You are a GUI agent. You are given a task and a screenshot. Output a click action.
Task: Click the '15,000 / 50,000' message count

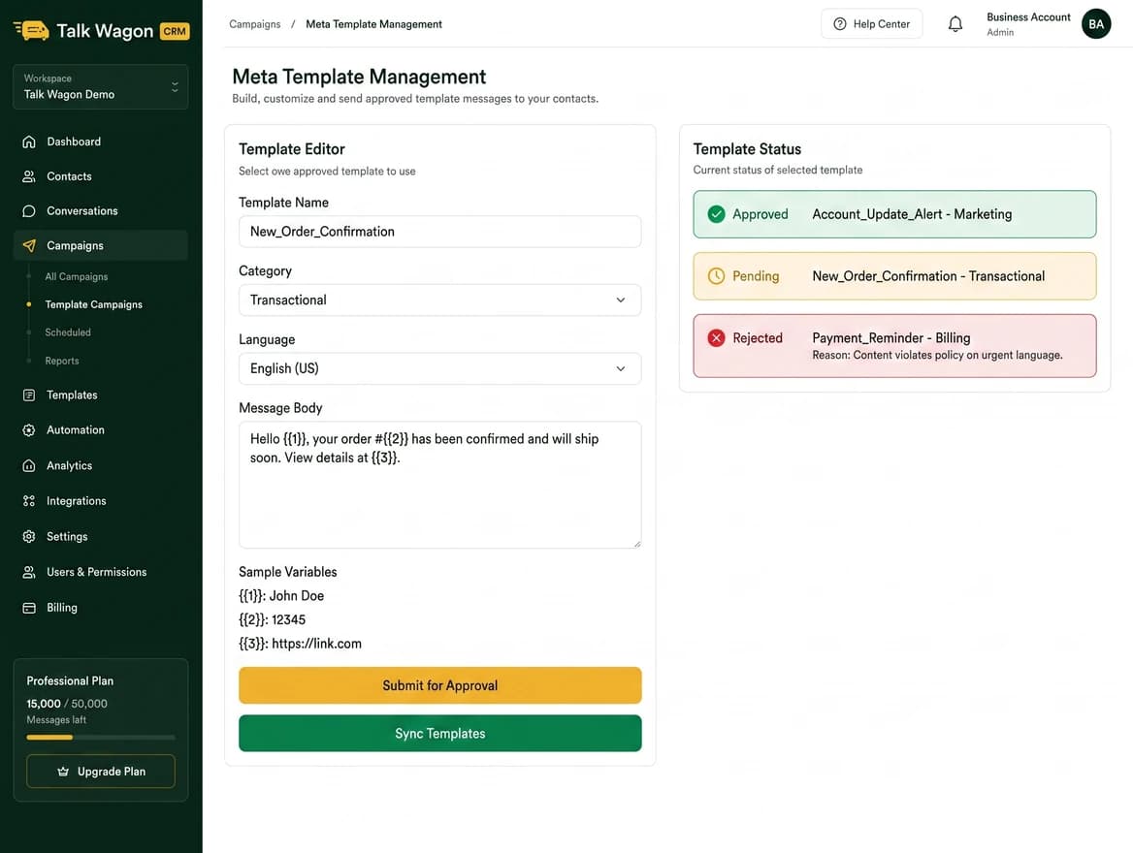pos(67,704)
